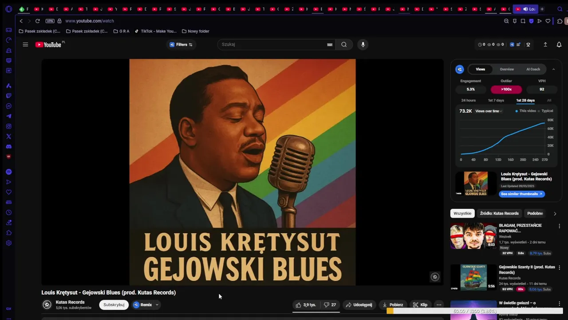Take a snapshot with the toolbar capture icon
This screenshot has height=320, width=568.
pyautogui.click(x=523, y=21)
